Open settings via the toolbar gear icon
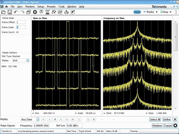The height and width of the screenshot is (134, 179). [35, 12]
